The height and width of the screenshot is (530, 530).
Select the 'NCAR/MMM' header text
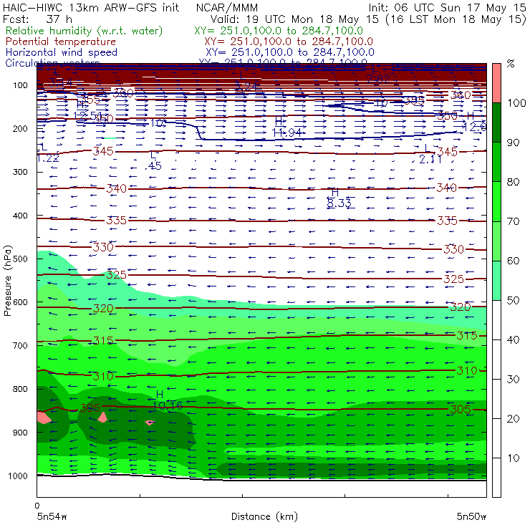[x=227, y=7]
